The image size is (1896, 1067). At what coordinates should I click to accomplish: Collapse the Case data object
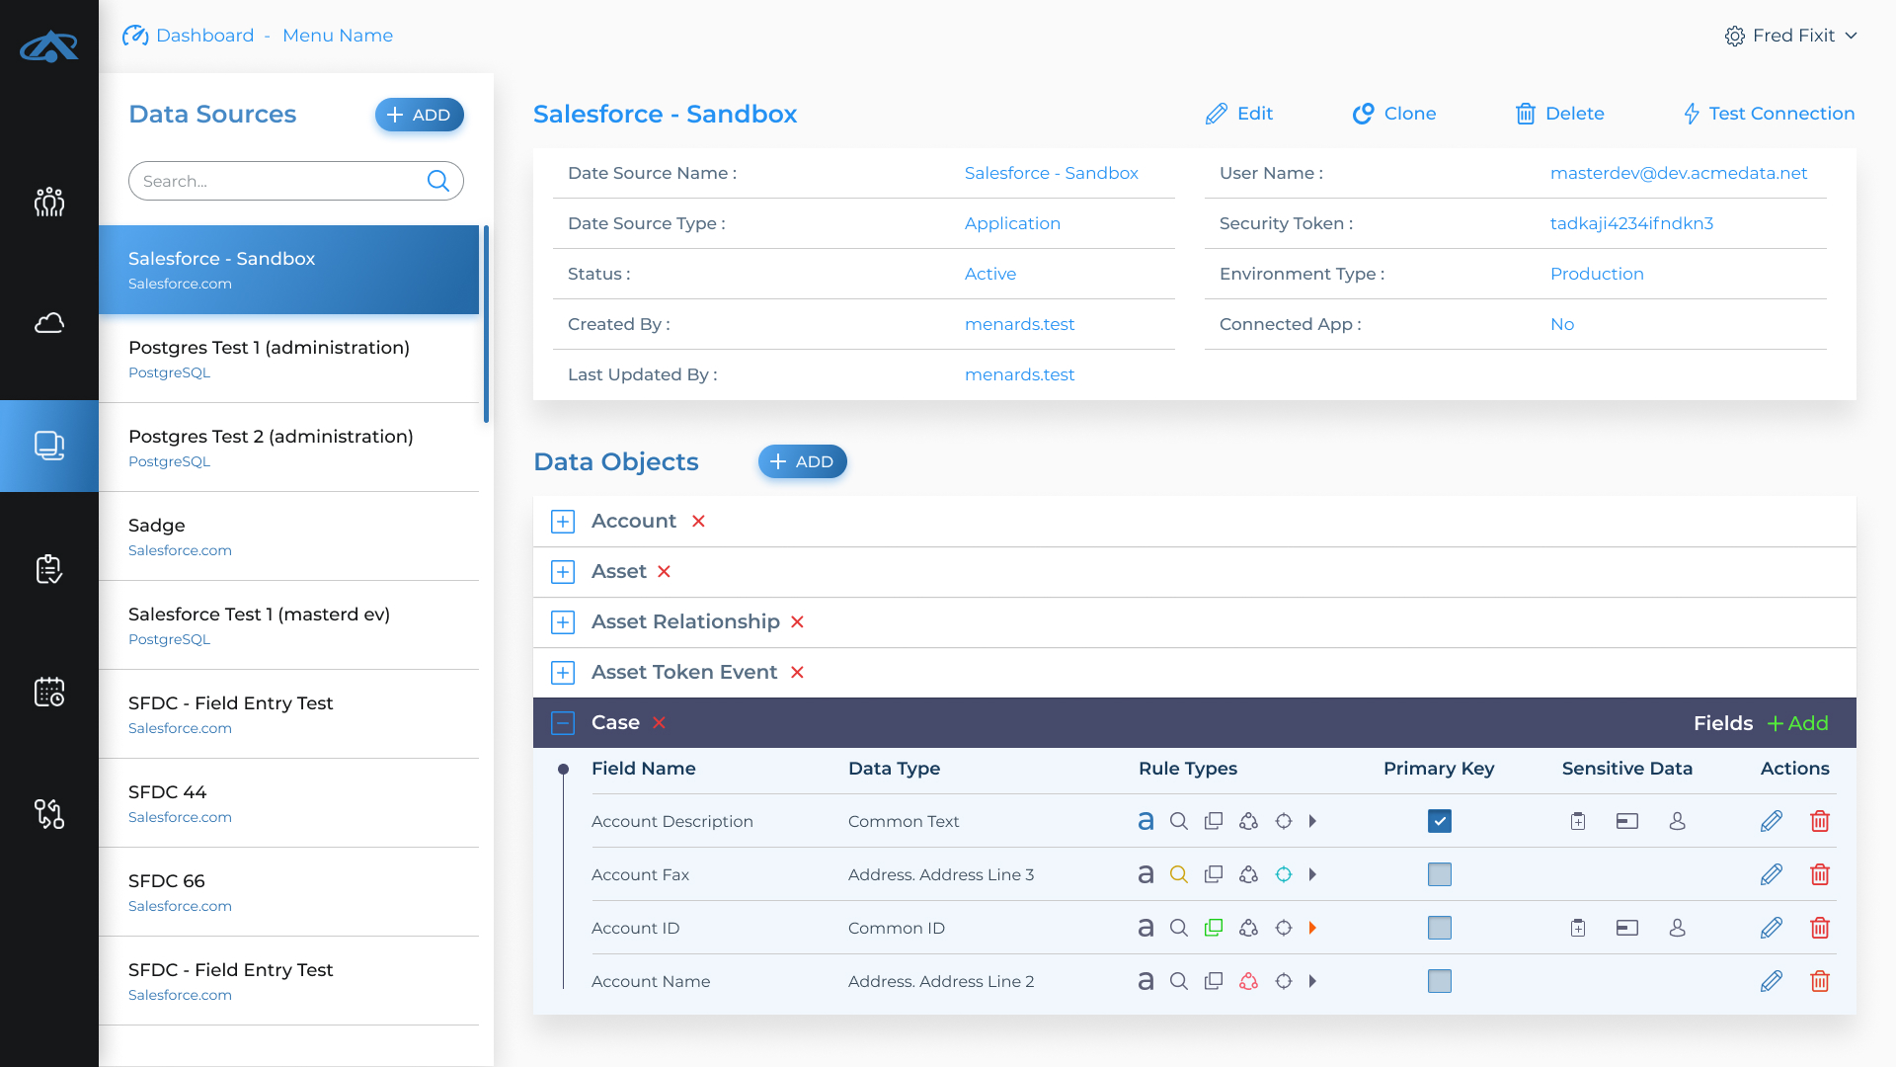point(563,723)
